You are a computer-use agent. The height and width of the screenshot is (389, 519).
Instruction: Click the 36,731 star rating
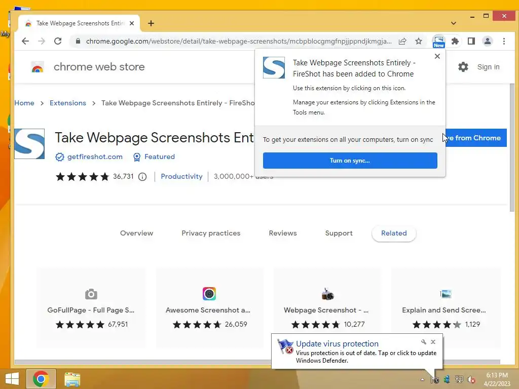pos(95,177)
